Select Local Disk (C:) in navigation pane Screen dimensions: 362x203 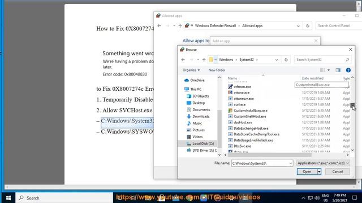(x=200, y=143)
